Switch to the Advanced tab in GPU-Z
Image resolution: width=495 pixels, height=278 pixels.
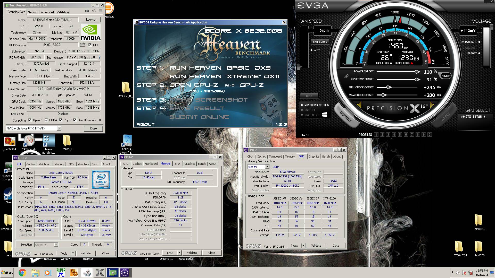pos(47,12)
